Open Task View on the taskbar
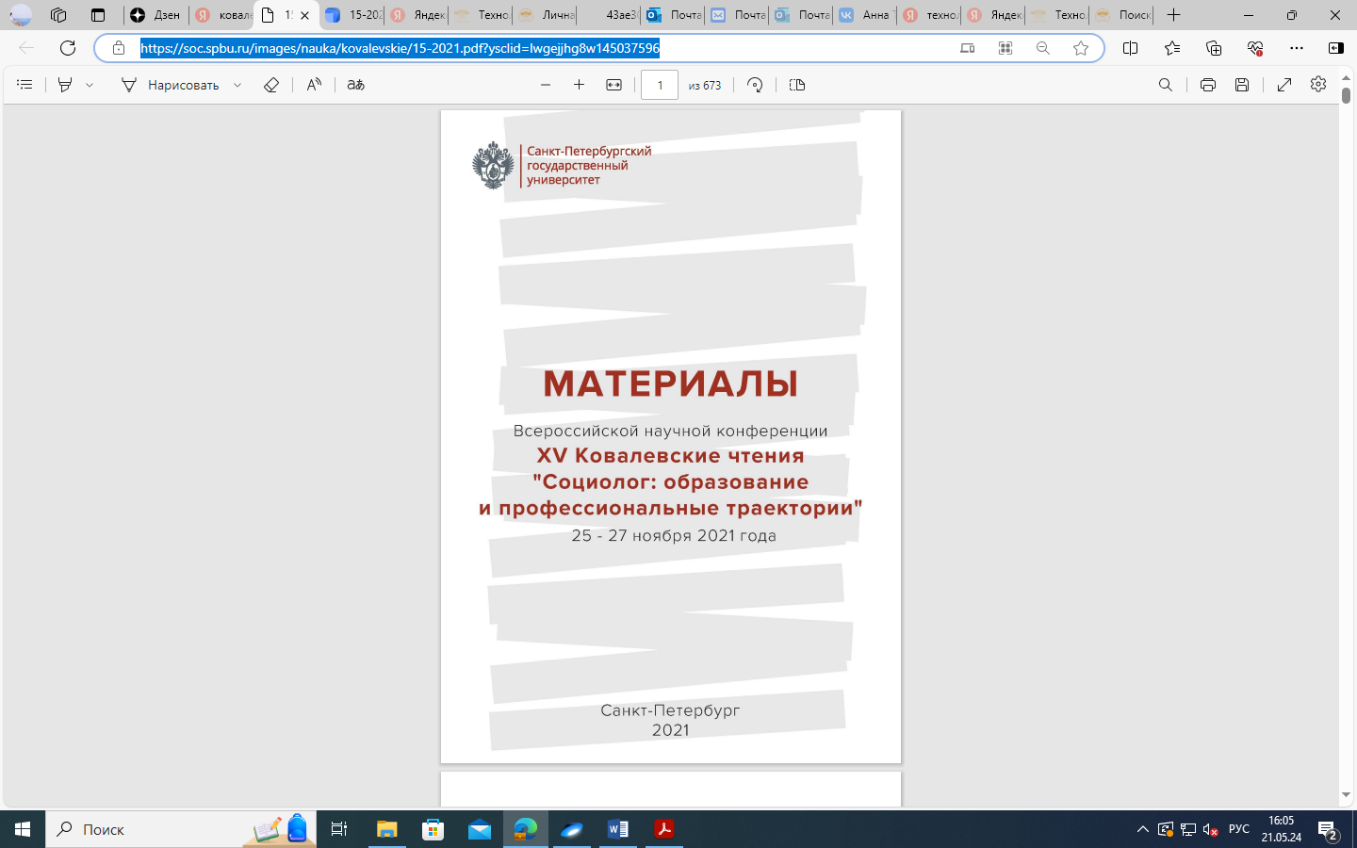The image size is (1357, 848). point(339,829)
